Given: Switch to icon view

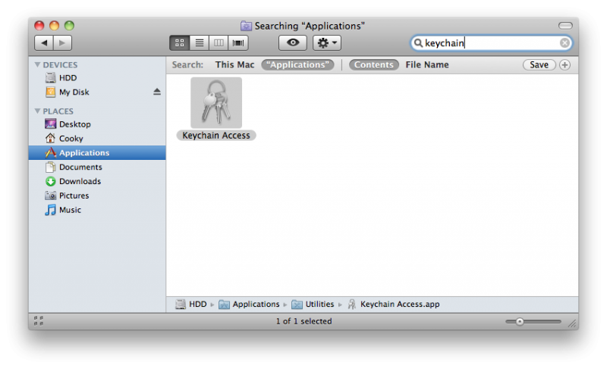Looking at the screenshot, I should tap(180, 43).
